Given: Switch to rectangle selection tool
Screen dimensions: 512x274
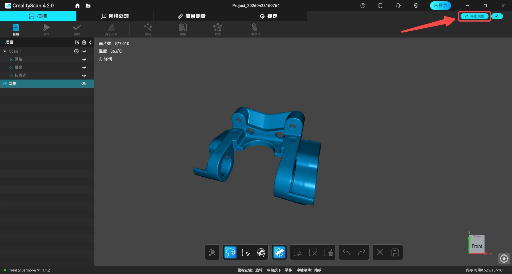Looking at the screenshot, I should [x=245, y=252].
